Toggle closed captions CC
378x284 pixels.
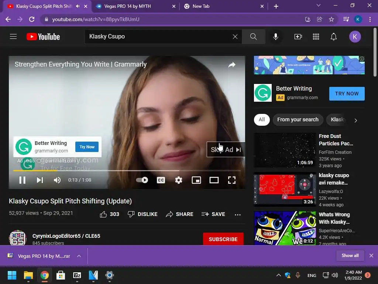(161, 180)
